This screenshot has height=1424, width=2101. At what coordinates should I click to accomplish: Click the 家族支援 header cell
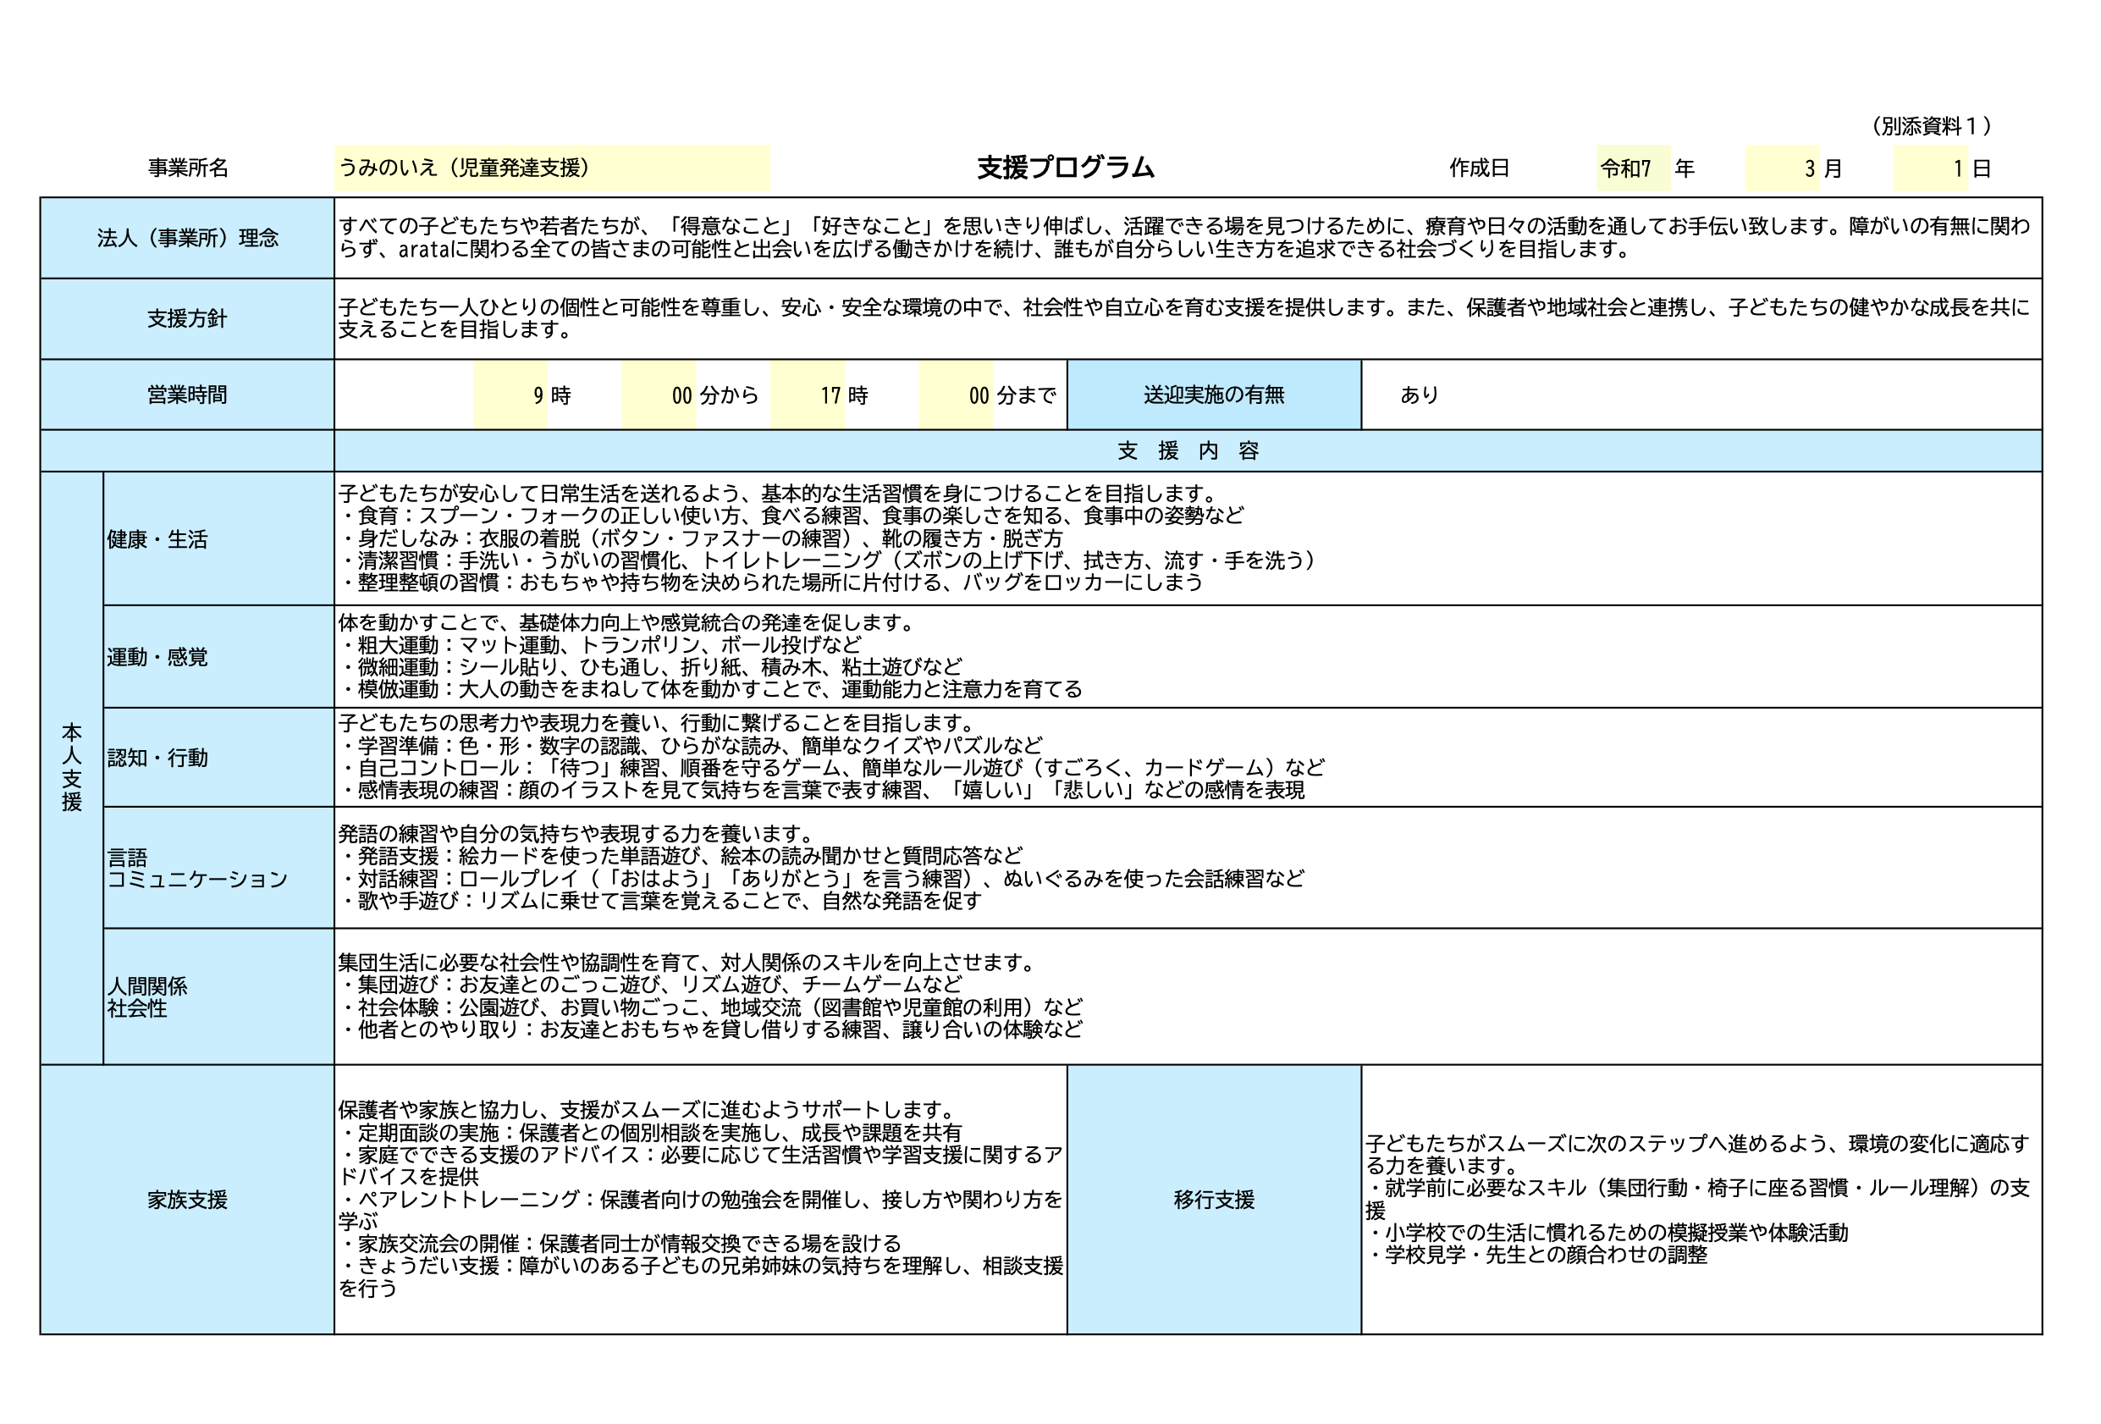click(x=187, y=1200)
